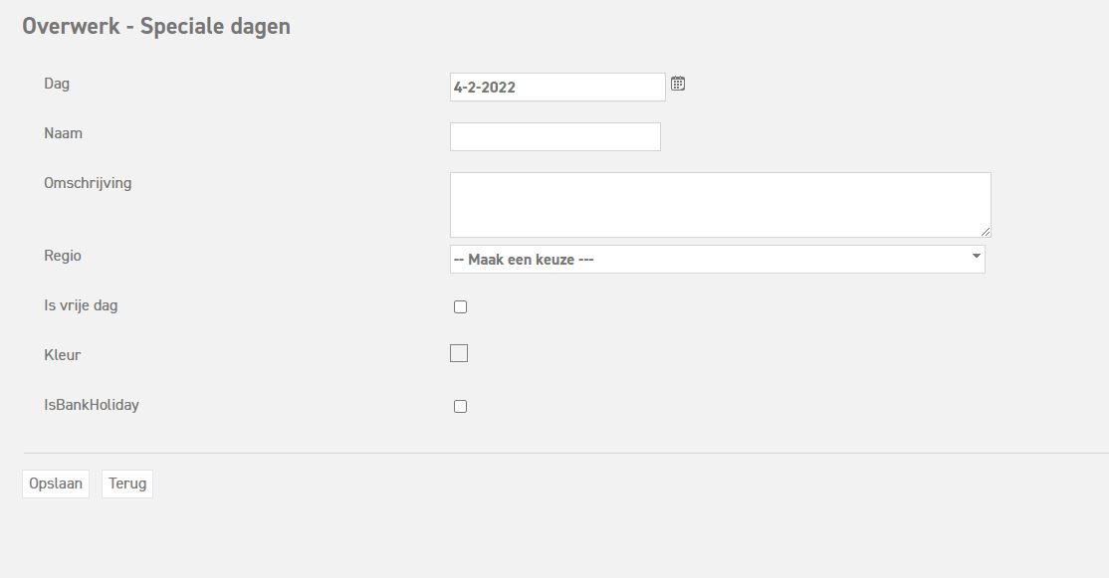Open the Regio 'Maak een keuze' dropdown
1109x578 pixels.
coord(717,260)
